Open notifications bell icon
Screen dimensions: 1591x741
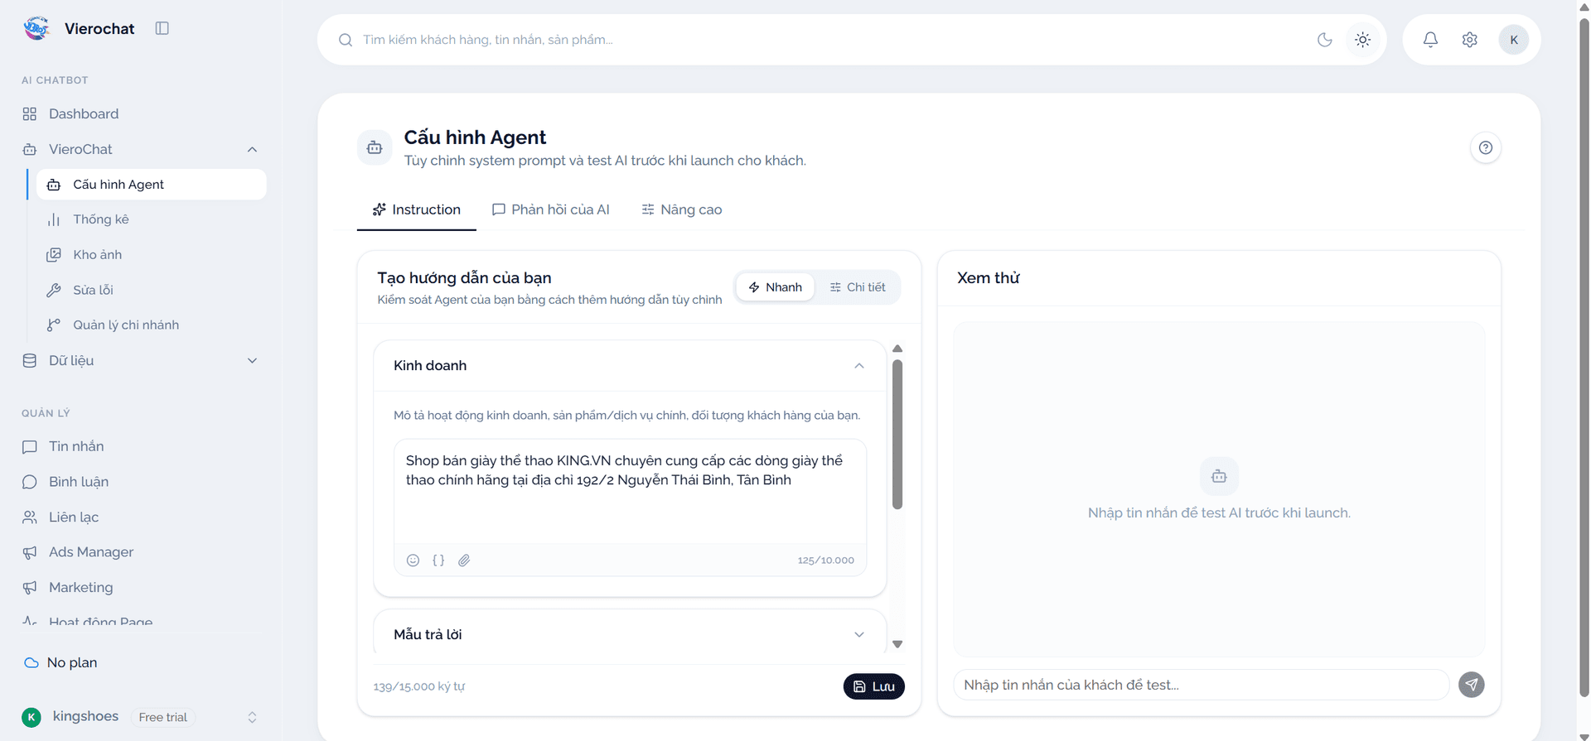point(1430,40)
